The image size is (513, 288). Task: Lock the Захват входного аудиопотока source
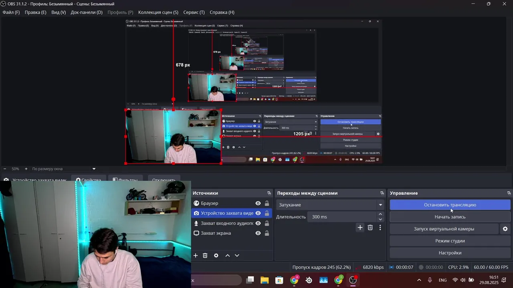[267, 223]
